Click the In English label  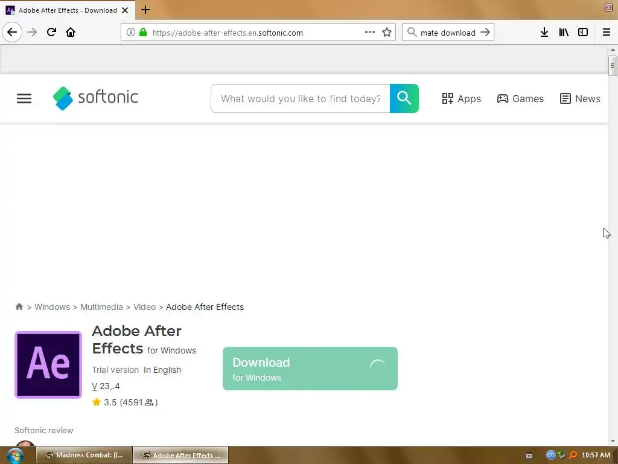pos(162,370)
